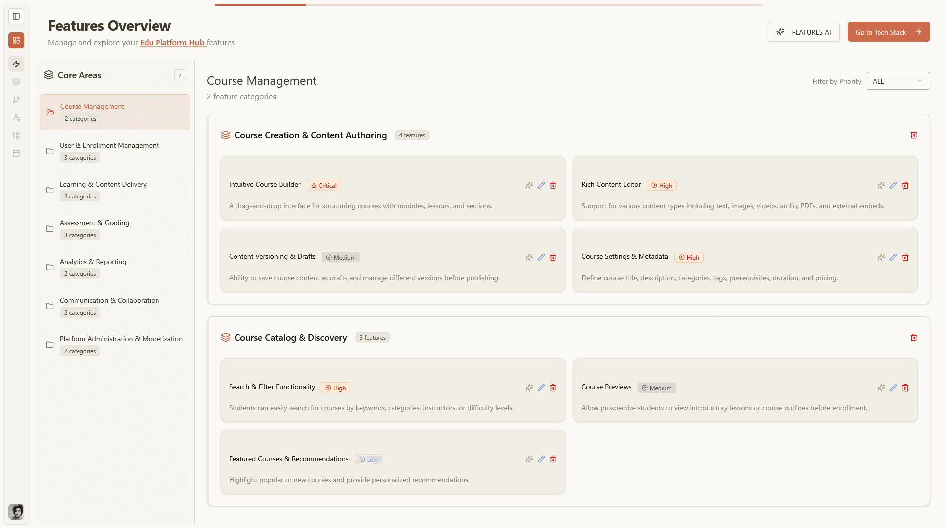Click Go to Tech Stack button
Viewport: 946px width, 528px height.
coord(888,32)
